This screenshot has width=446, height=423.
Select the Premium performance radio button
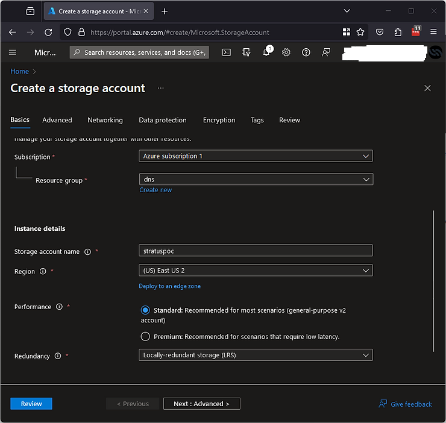point(145,336)
